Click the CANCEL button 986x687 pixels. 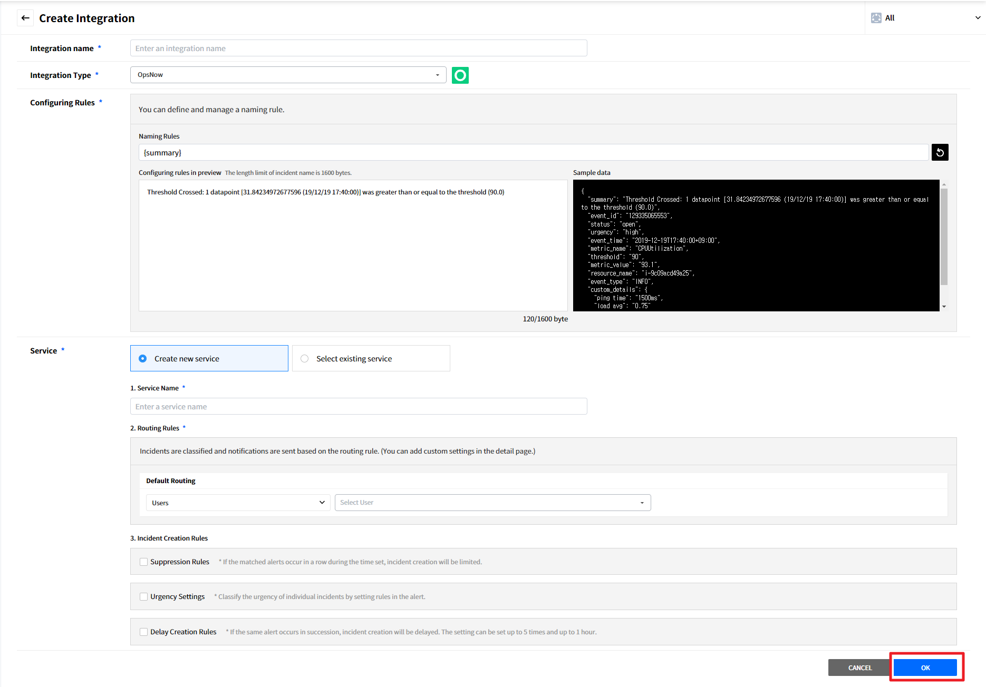(859, 668)
